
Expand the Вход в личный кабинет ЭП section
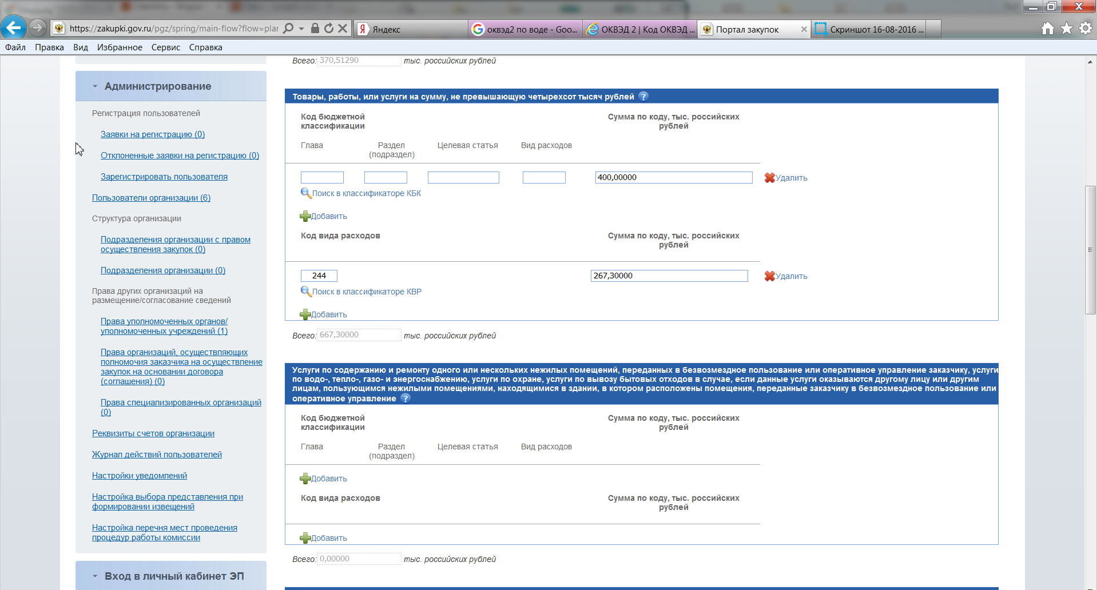tap(95, 576)
